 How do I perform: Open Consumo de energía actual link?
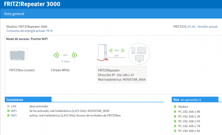point(30,31)
